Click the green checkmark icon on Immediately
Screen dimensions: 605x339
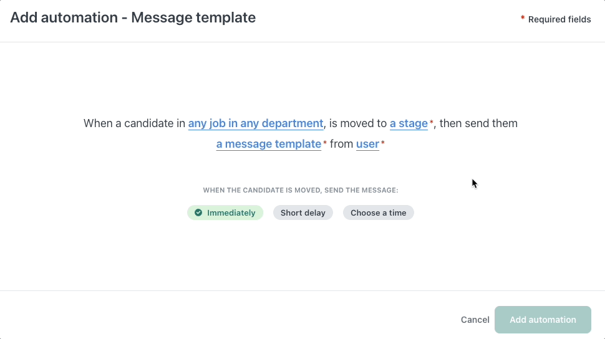coord(198,212)
